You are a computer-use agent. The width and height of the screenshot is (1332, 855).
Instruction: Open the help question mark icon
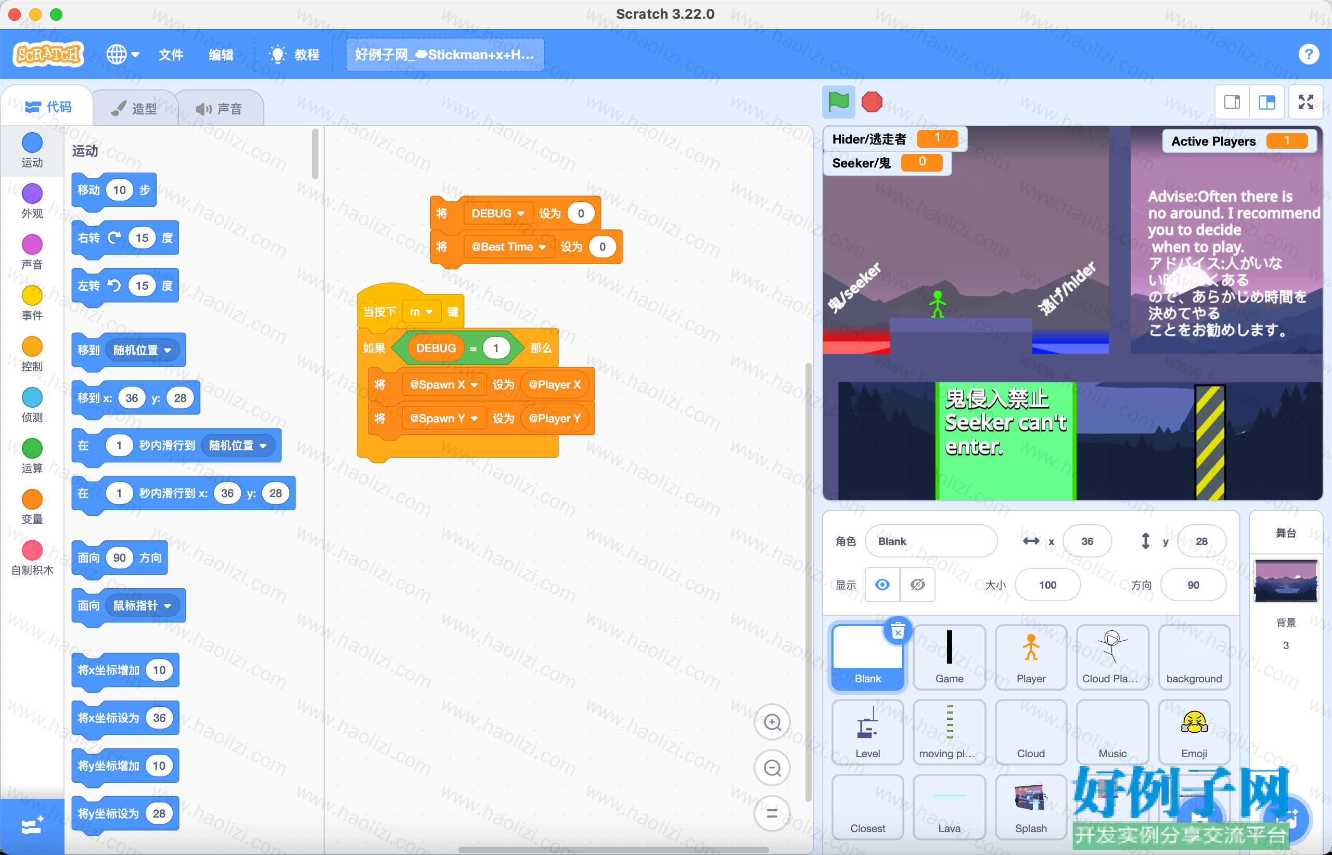(x=1309, y=55)
